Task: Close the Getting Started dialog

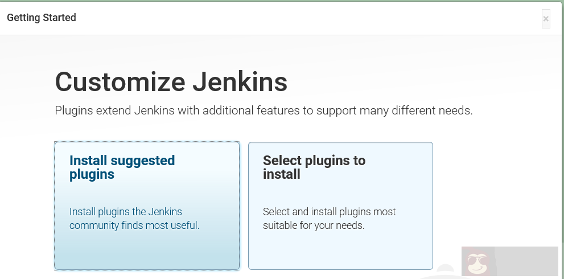Action: 546,19
